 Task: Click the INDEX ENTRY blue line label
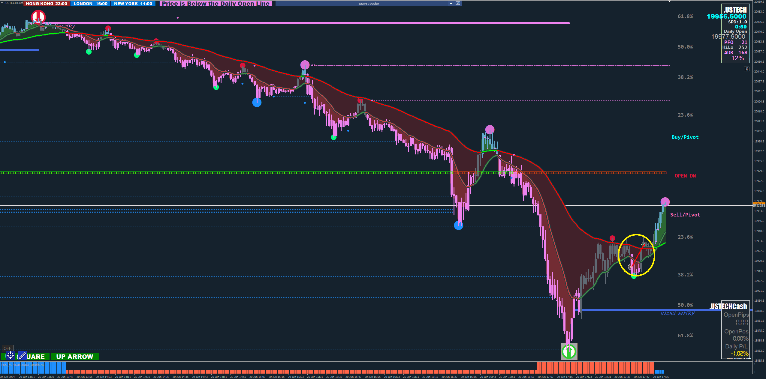click(x=677, y=313)
